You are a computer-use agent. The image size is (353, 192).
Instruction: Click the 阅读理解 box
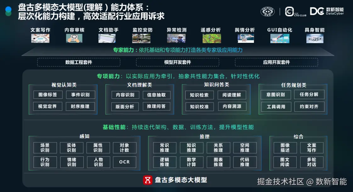(x=232, y=95)
